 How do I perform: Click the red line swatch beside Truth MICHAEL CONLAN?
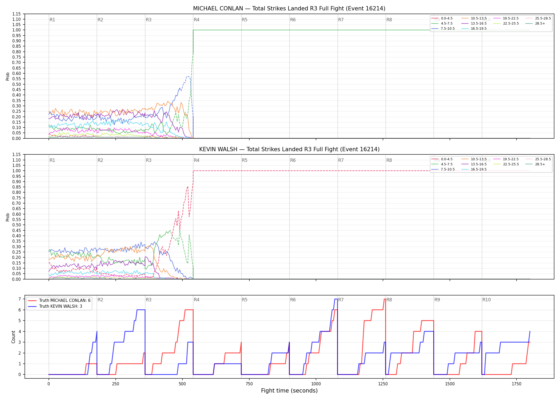point(33,301)
